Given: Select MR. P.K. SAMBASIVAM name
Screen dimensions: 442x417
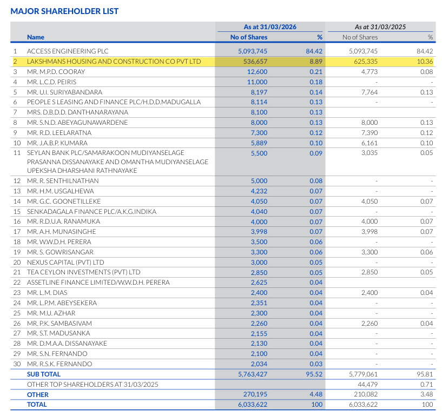Looking at the screenshot, I should 59,324.
